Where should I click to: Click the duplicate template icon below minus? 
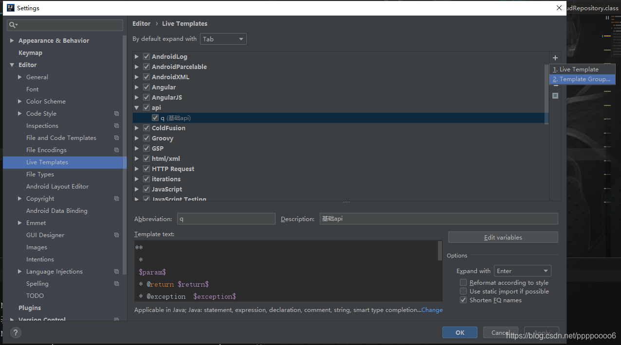(555, 96)
